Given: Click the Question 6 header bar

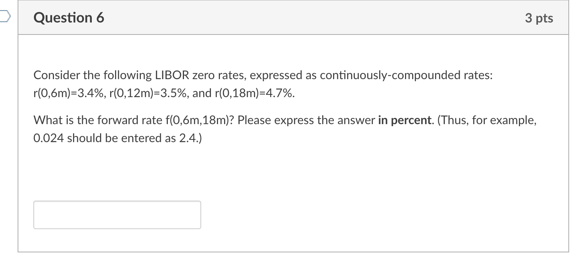Looking at the screenshot, I should [x=292, y=17].
